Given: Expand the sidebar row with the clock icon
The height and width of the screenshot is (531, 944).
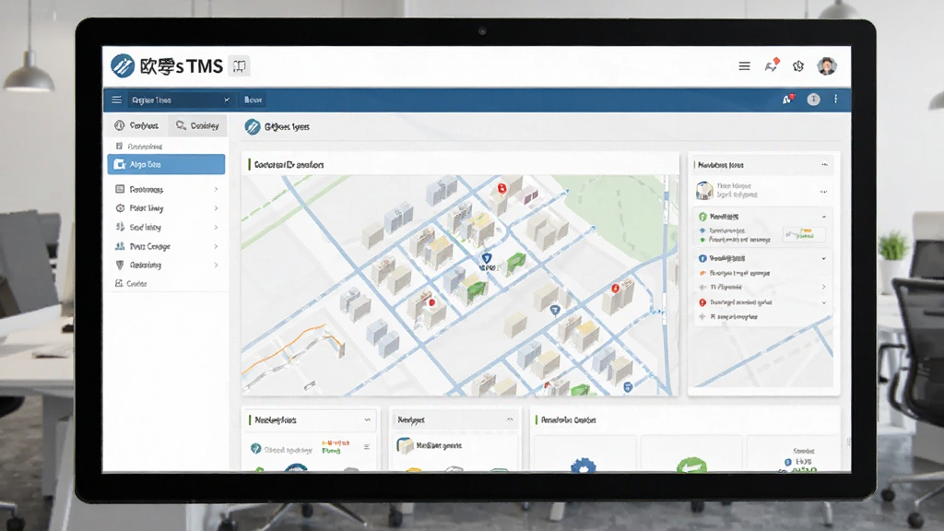Looking at the screenshot, I should (x=166, y=208).
